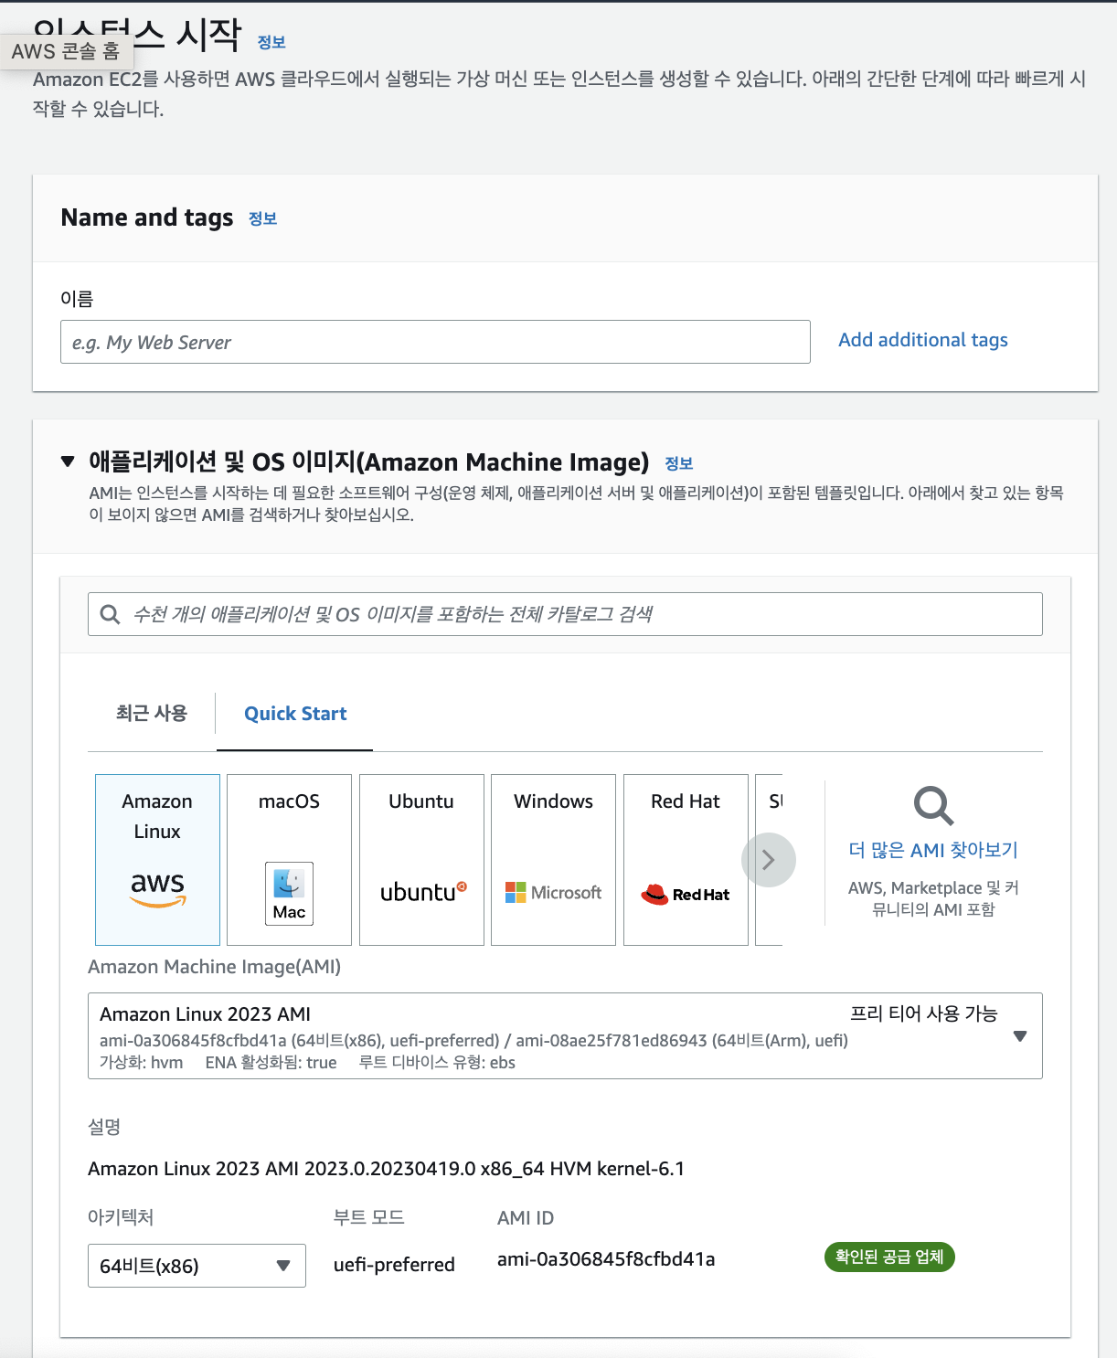
Task: Switch to 최근 사용 tab
Action: 152,713
